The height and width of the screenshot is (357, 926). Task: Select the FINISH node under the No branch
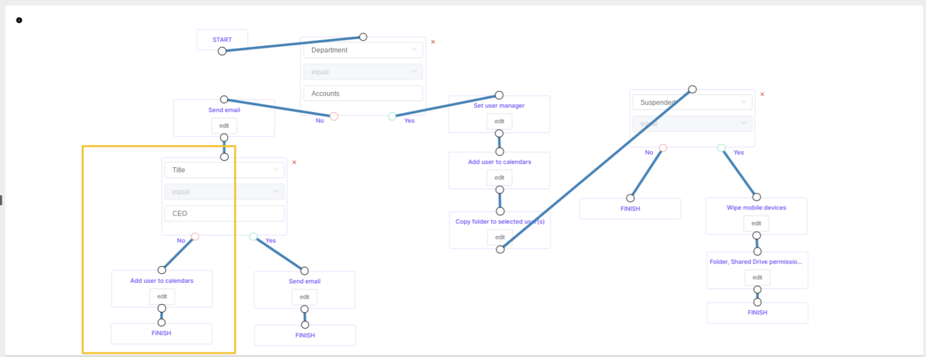tap(630, 208)
